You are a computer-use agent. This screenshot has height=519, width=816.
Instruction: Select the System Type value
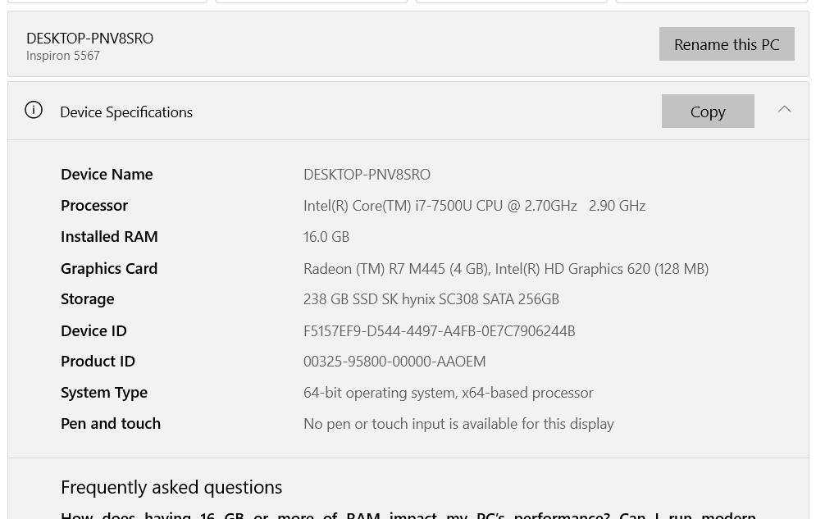[x=448, y=392]
